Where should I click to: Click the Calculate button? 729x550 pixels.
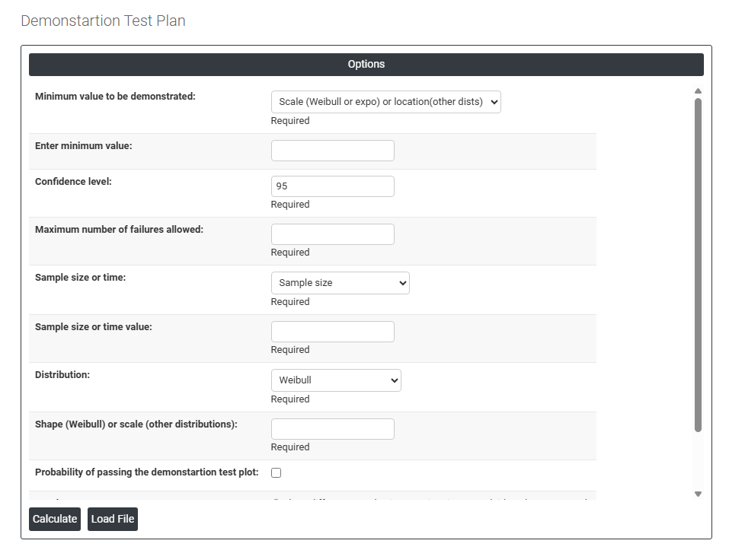[x=55, y=519]
